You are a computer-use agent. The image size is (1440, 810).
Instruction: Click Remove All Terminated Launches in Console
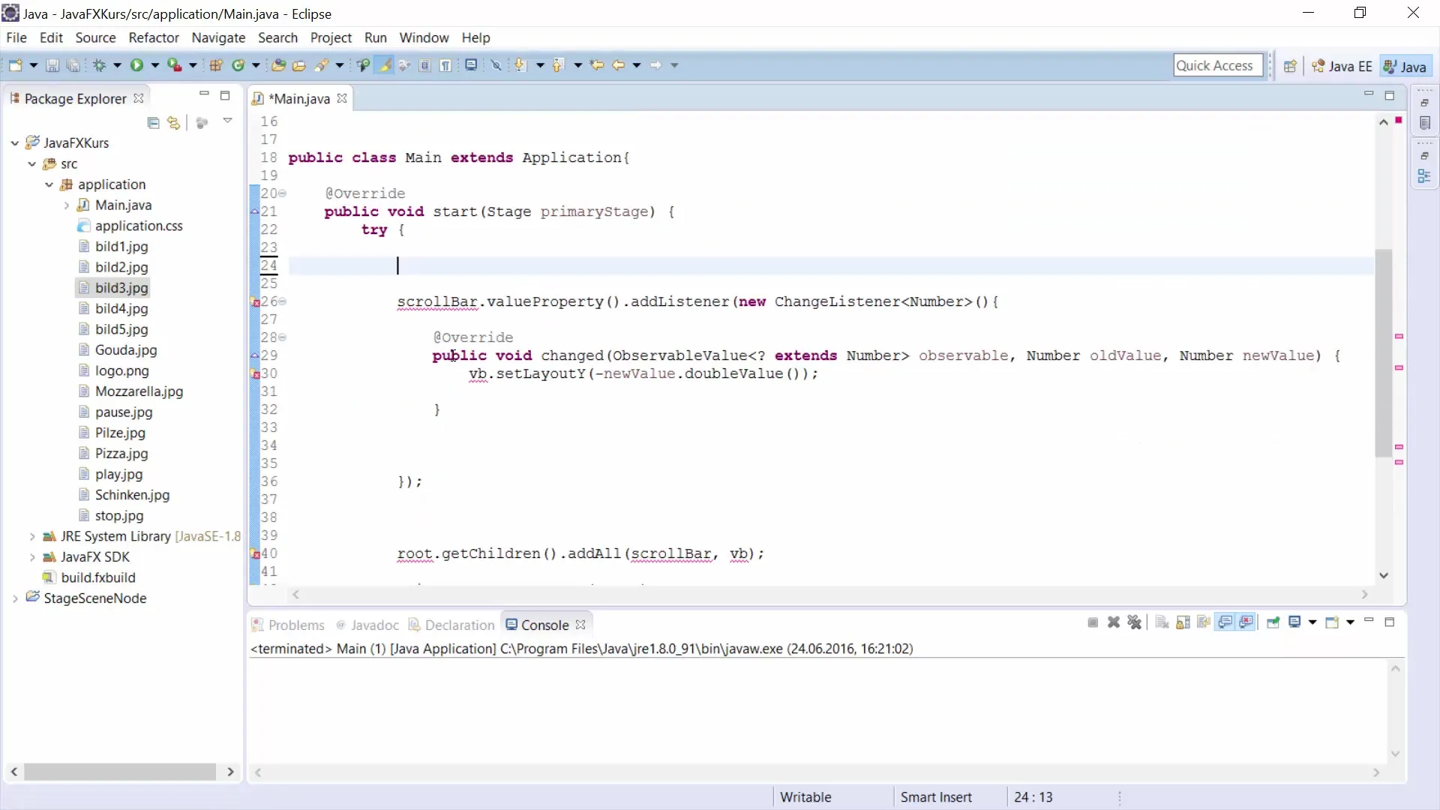coord(1135,622)
